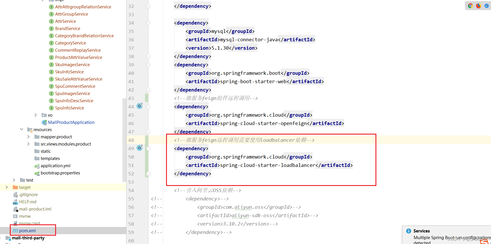Fold the dependency block at line 39
This screenshot has height=244, width=491.
148,65
